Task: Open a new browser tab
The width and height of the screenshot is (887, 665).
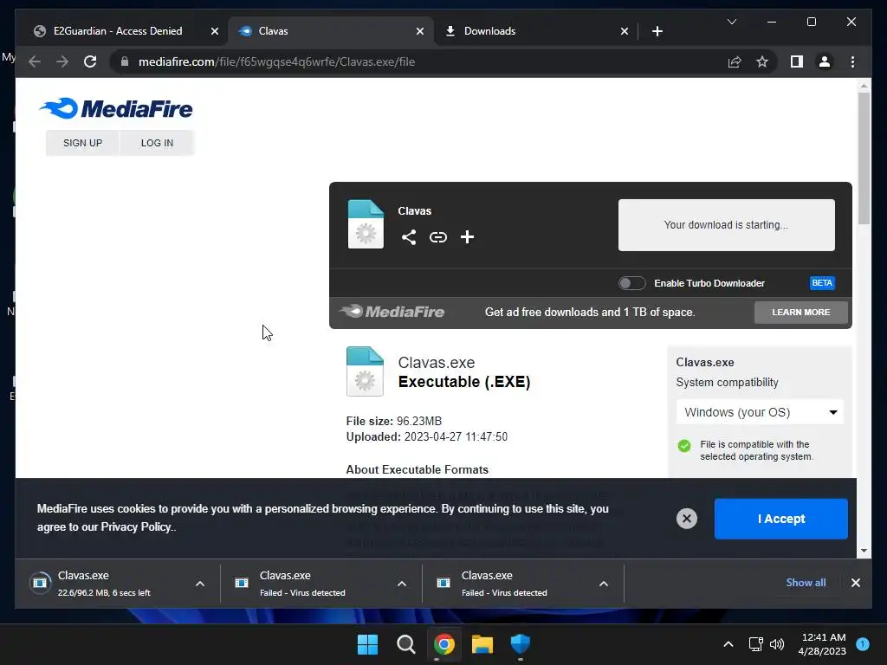Action: tap(657, 31)
